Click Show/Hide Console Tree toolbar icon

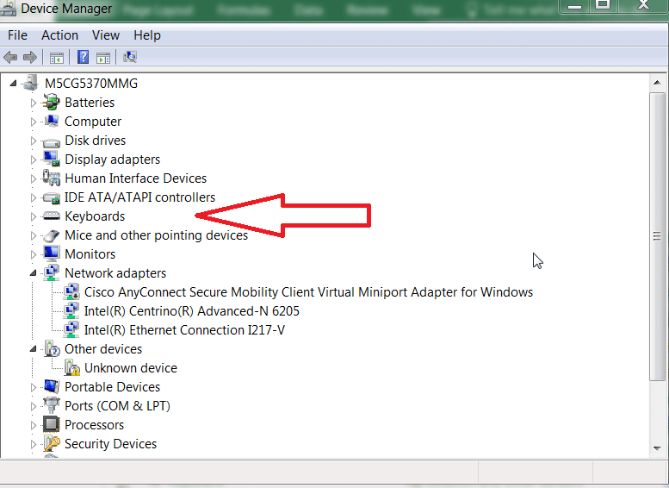click(x=56, y=57)
